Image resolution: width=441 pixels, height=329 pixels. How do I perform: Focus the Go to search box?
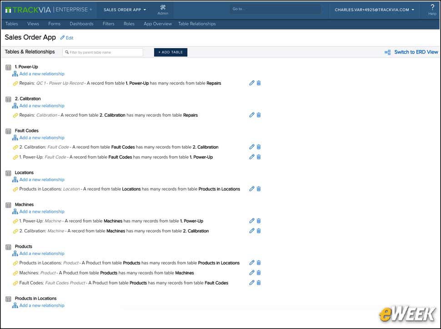[x=276, y=9]
